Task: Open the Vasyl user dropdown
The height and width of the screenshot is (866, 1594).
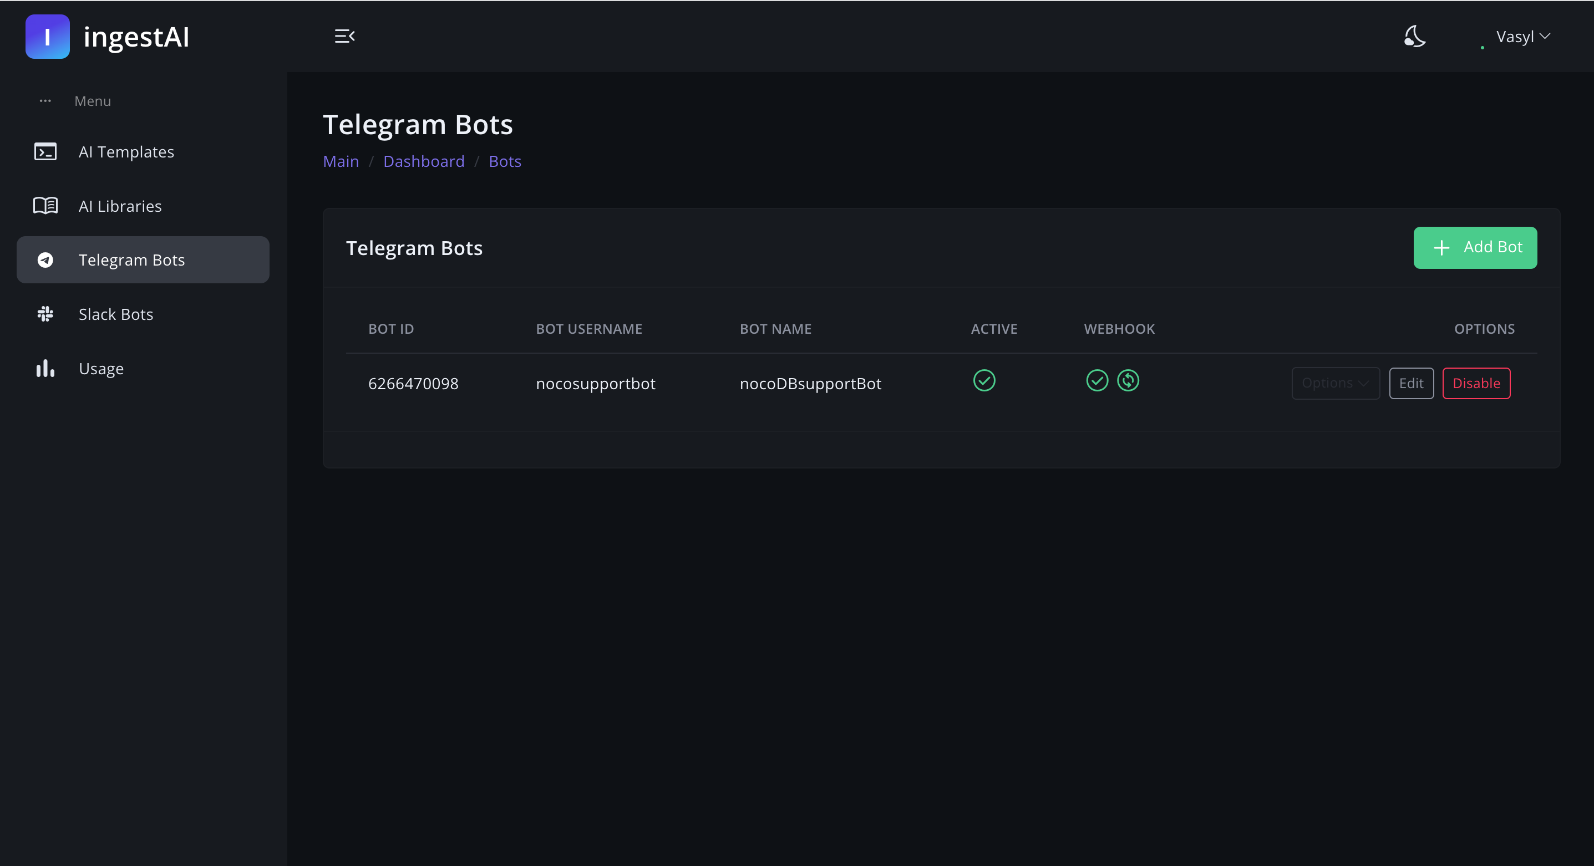Action: [x=1522, y=37]
